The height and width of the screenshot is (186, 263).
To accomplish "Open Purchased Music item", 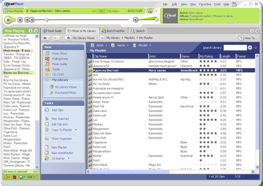I will click(65, 93).
